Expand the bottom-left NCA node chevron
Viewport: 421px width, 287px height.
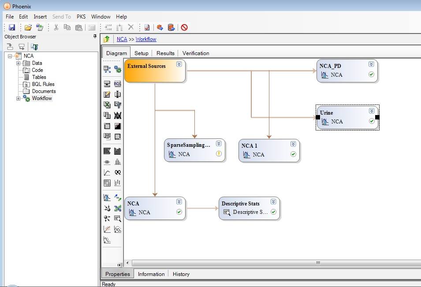pos(179,201)
